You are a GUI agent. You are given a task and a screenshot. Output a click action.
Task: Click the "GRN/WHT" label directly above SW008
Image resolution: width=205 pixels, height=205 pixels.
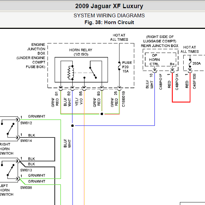coord(37,181)
